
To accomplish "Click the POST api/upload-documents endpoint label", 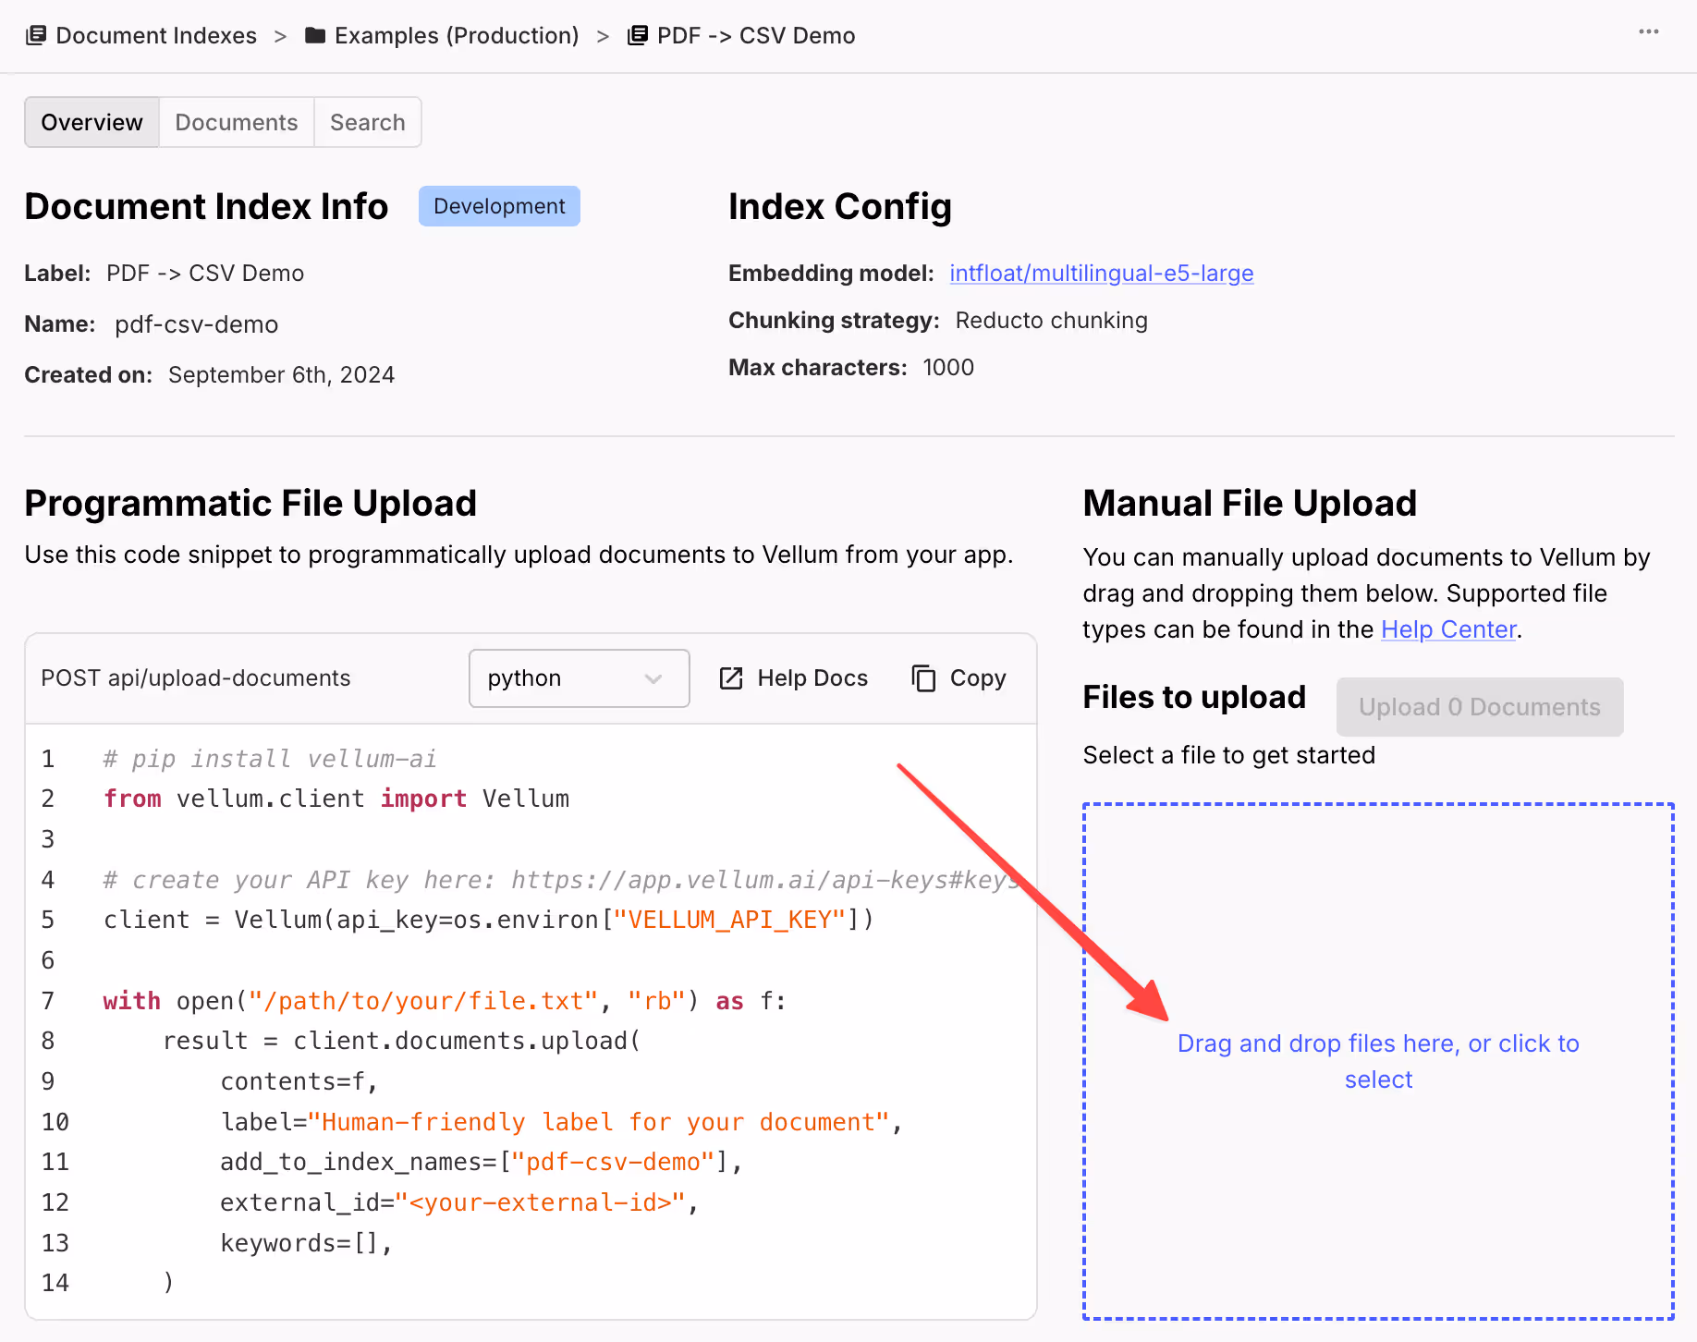I will point(196,678).
